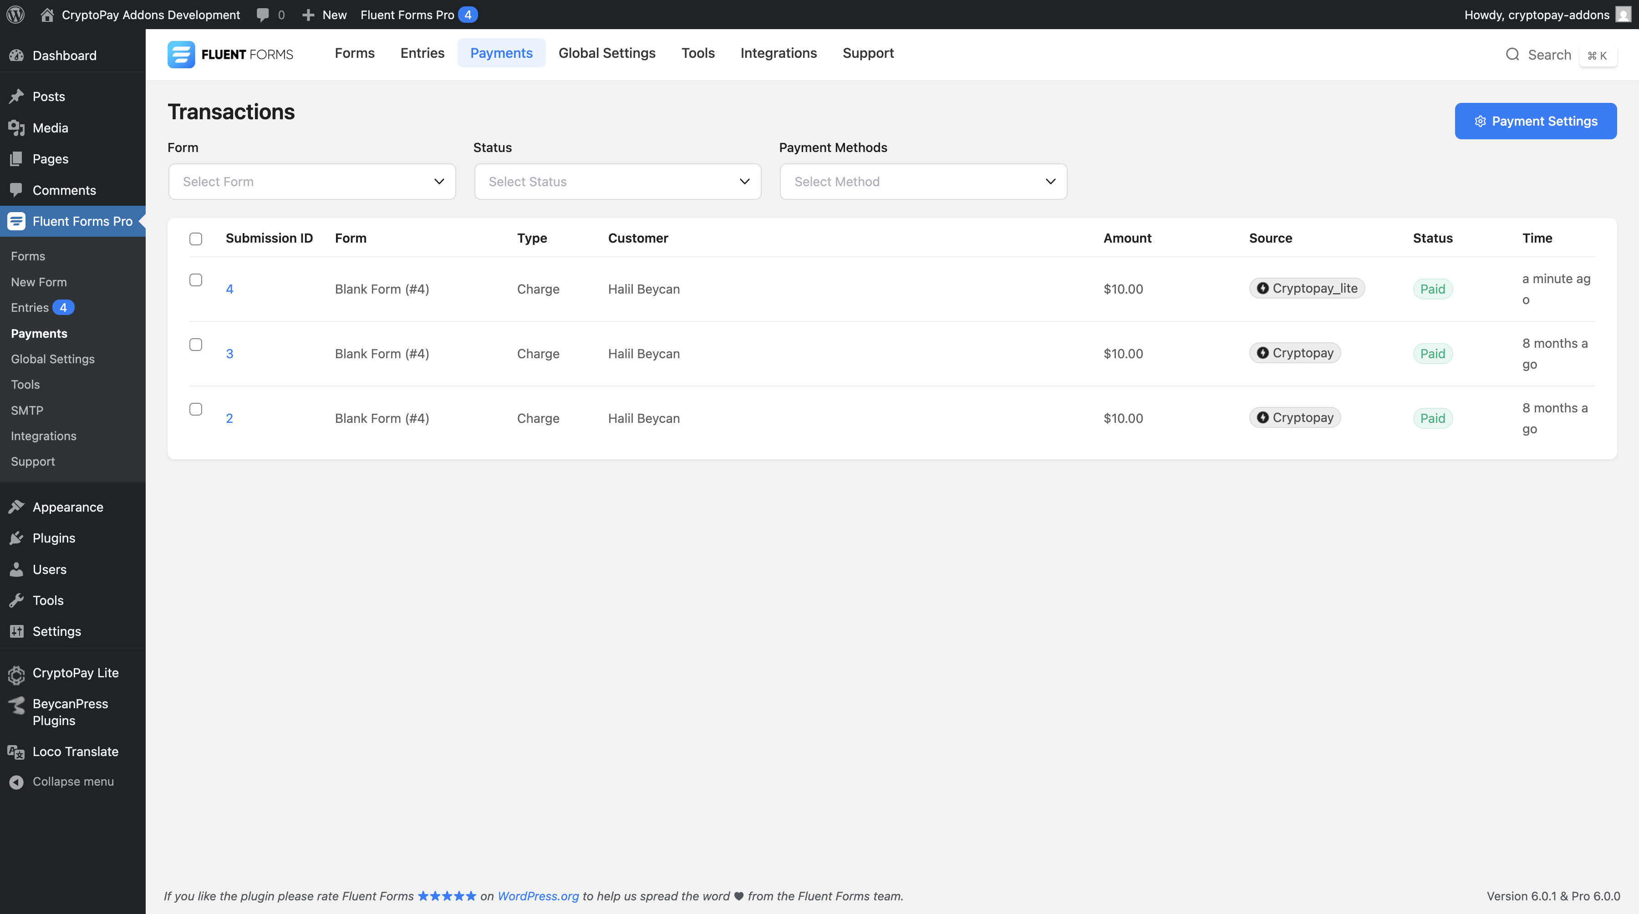Click the Howdy, cryptopay-addons account menu

click(x=1547, y=15)
